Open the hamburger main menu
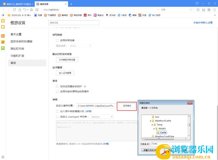 (215, 10)
